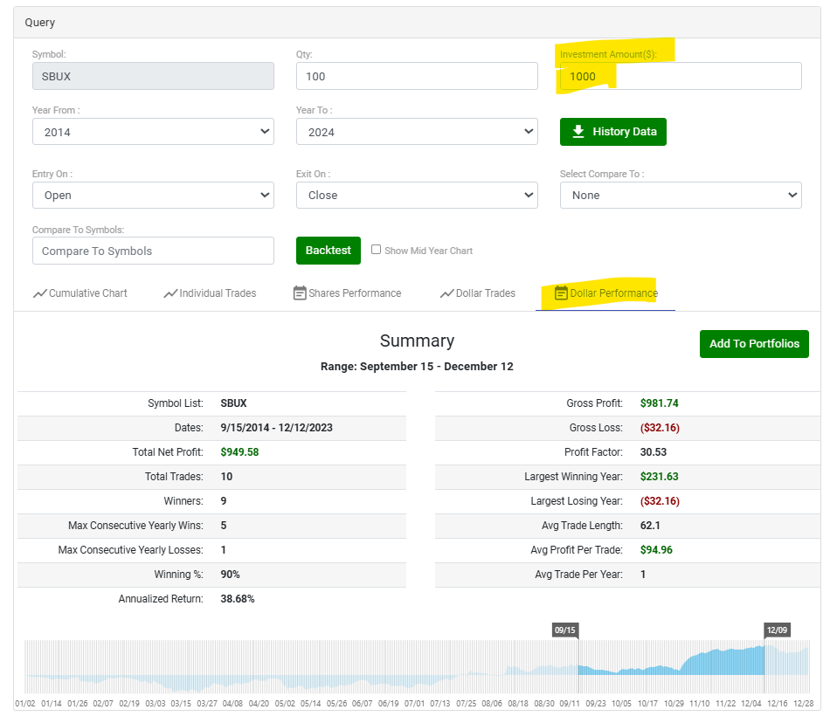The width and height of the screenshot is (837, 716).
Task: Click the 12/09 range end marker
Action: [x=778, y=630]
